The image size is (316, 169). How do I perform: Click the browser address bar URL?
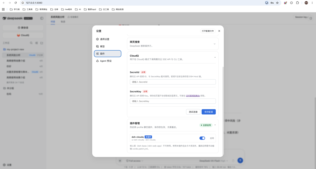pyautogui.click(x=34, y=3)
